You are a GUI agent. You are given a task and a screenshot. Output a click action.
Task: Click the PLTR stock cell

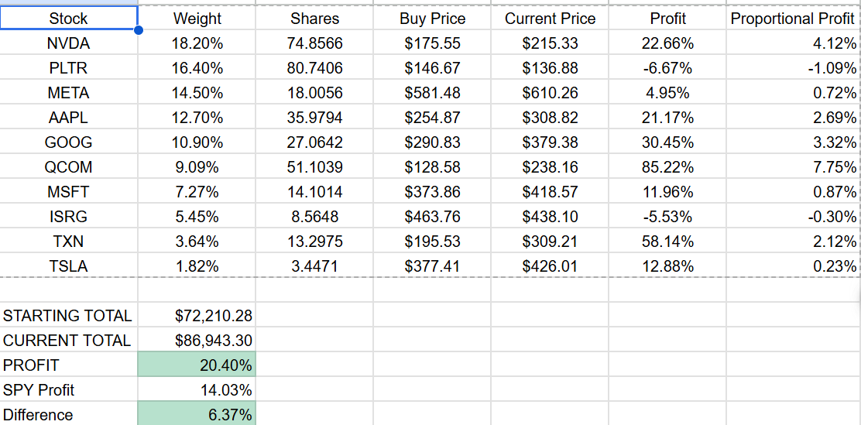click(69, 68)
